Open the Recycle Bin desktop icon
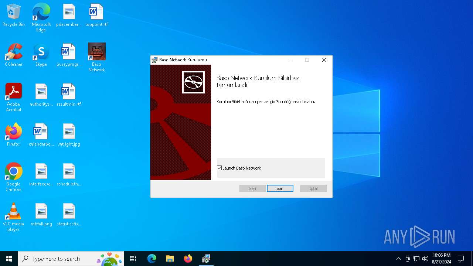This screenshot has width=473, height=266. [x=14, y=15]
